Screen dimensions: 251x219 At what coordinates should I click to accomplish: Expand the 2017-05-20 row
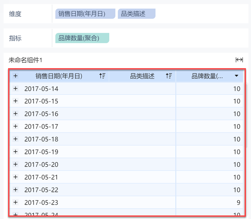[x=16, y=164]
